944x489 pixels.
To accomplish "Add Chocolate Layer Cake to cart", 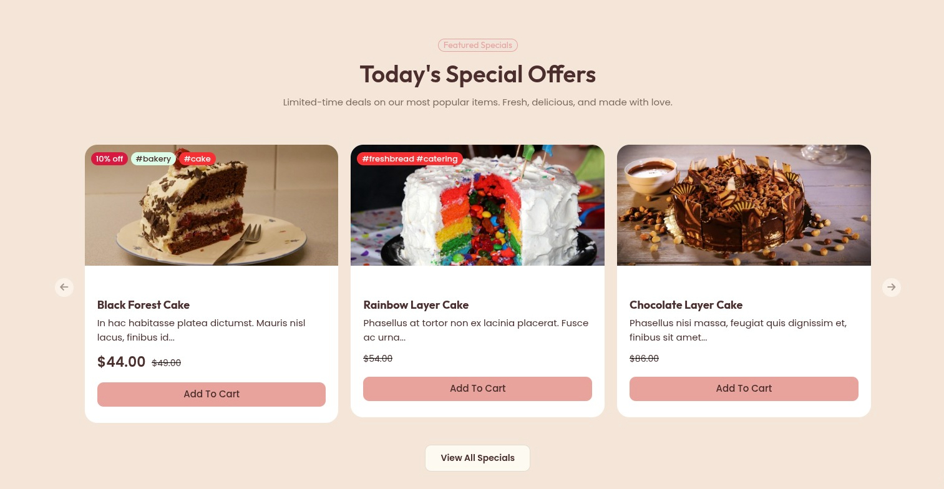I will coord(744,389).
